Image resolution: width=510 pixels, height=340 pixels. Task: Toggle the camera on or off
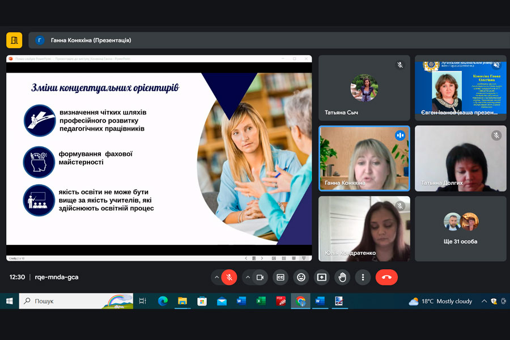tap(260, 277)
